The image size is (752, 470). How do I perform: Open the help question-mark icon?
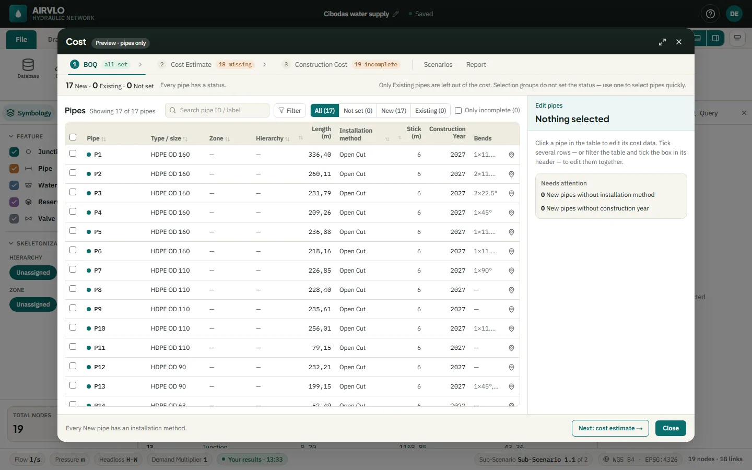click(x=710, y=14)
